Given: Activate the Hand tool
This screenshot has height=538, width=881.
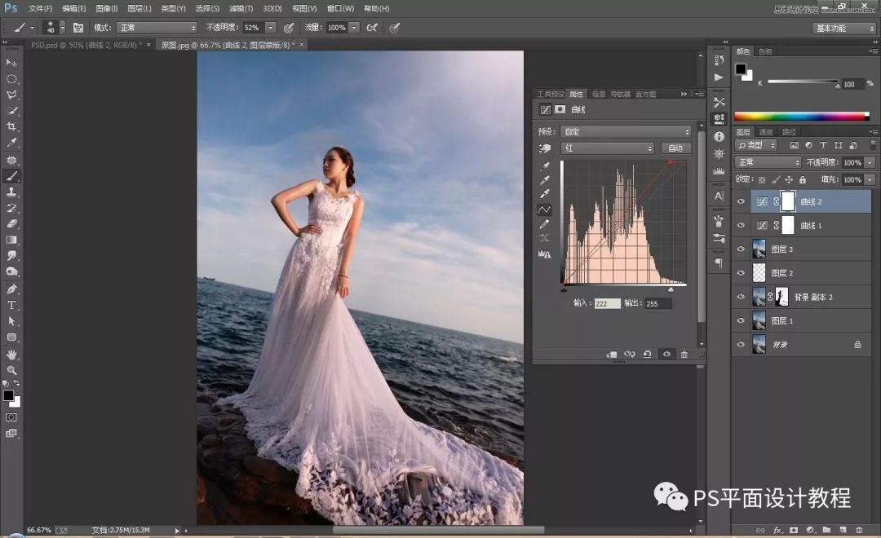Looking at the screenshot, I should click(11, 354).
